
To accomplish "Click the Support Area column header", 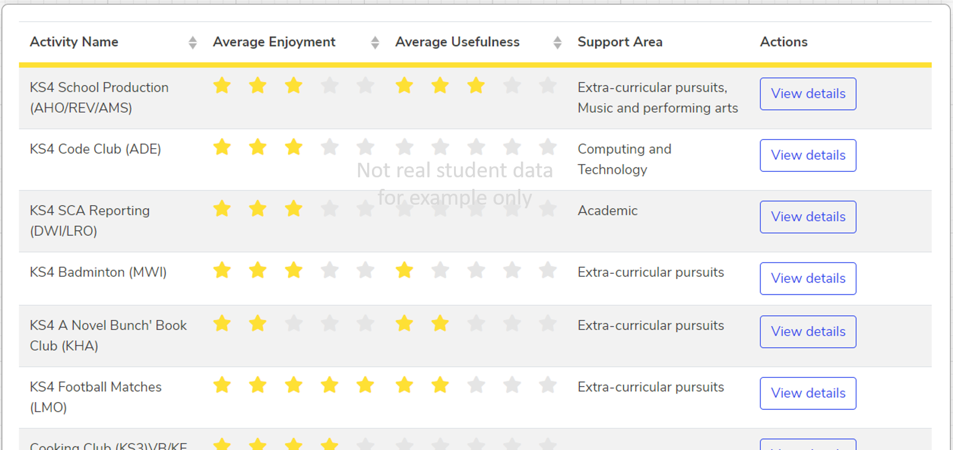I will coord(620,42).
